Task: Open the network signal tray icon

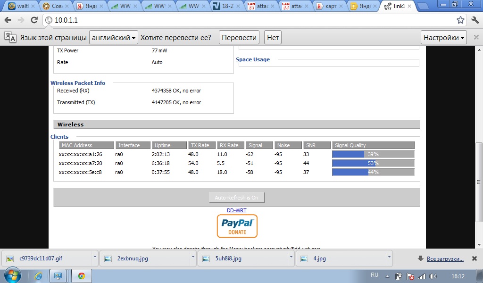Action: pos(422,276)
